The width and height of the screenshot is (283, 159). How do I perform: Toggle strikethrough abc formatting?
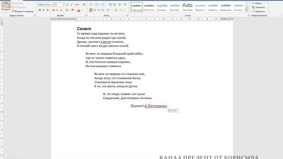54,10
